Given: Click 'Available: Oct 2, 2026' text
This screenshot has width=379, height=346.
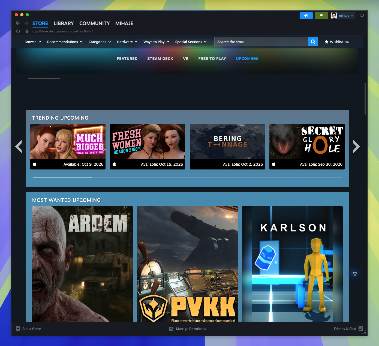Looking at the screenshot, I should pyautogui.click(x=243, y=164).
